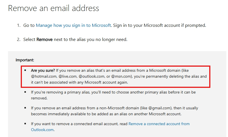Click the step number 2 marker
This screenshot has height=137, width=228.
[x=18, y=40]
